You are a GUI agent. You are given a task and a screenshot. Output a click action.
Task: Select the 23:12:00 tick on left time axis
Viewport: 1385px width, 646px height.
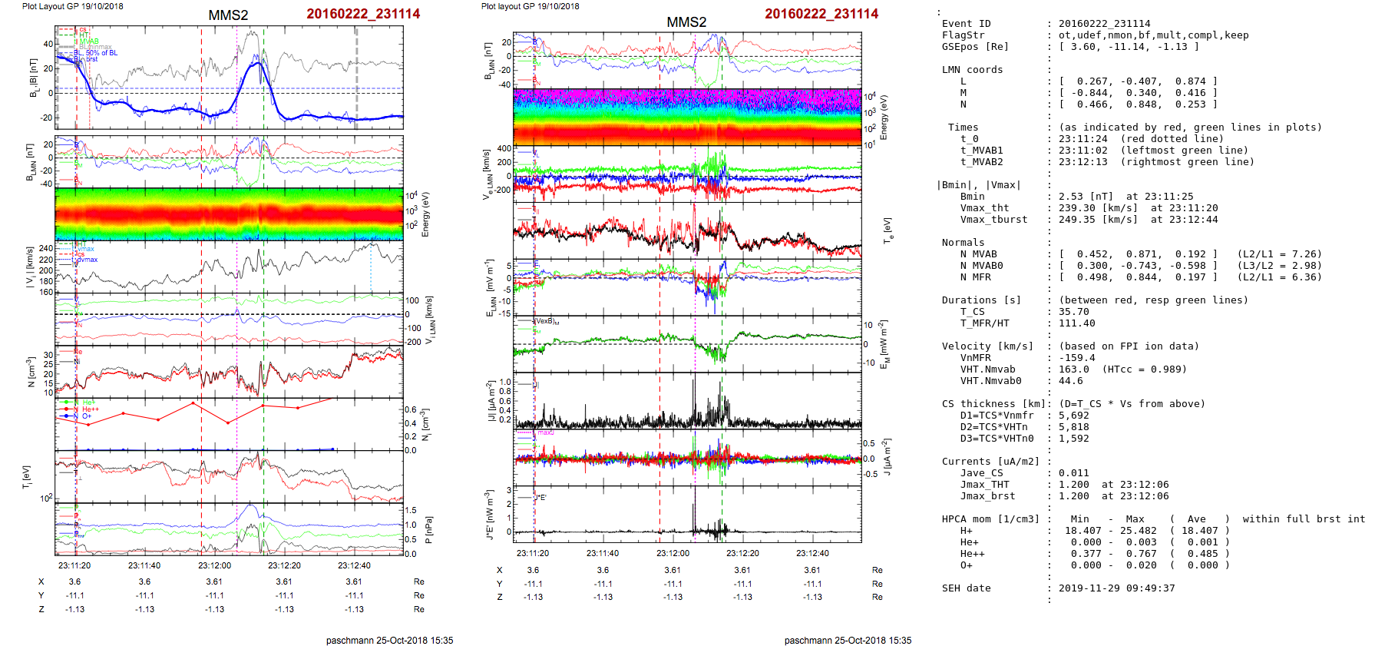(214, 565)
